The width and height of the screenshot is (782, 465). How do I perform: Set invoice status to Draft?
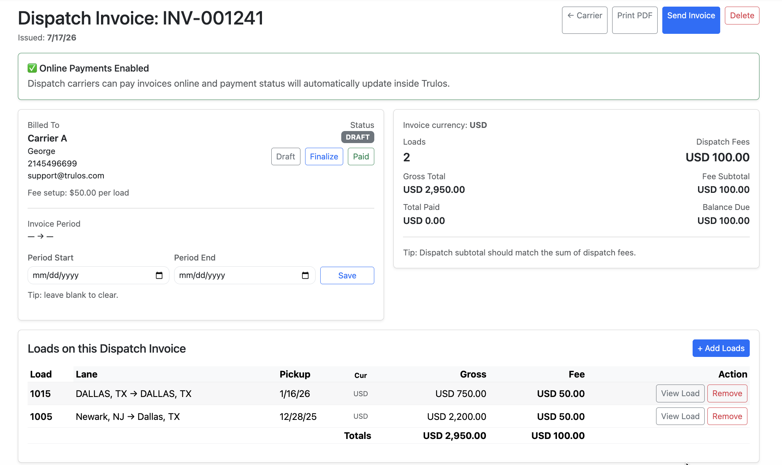(x=286, y=156)
